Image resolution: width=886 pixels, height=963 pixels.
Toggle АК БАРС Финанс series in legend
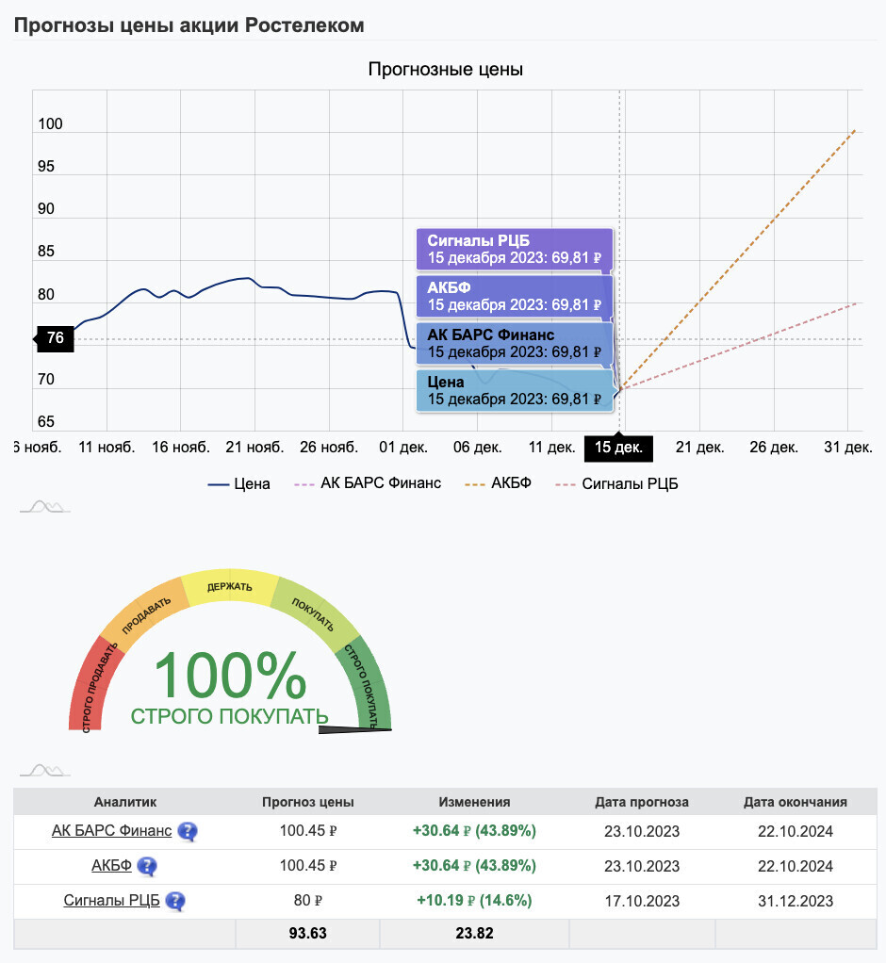[368, 483]
